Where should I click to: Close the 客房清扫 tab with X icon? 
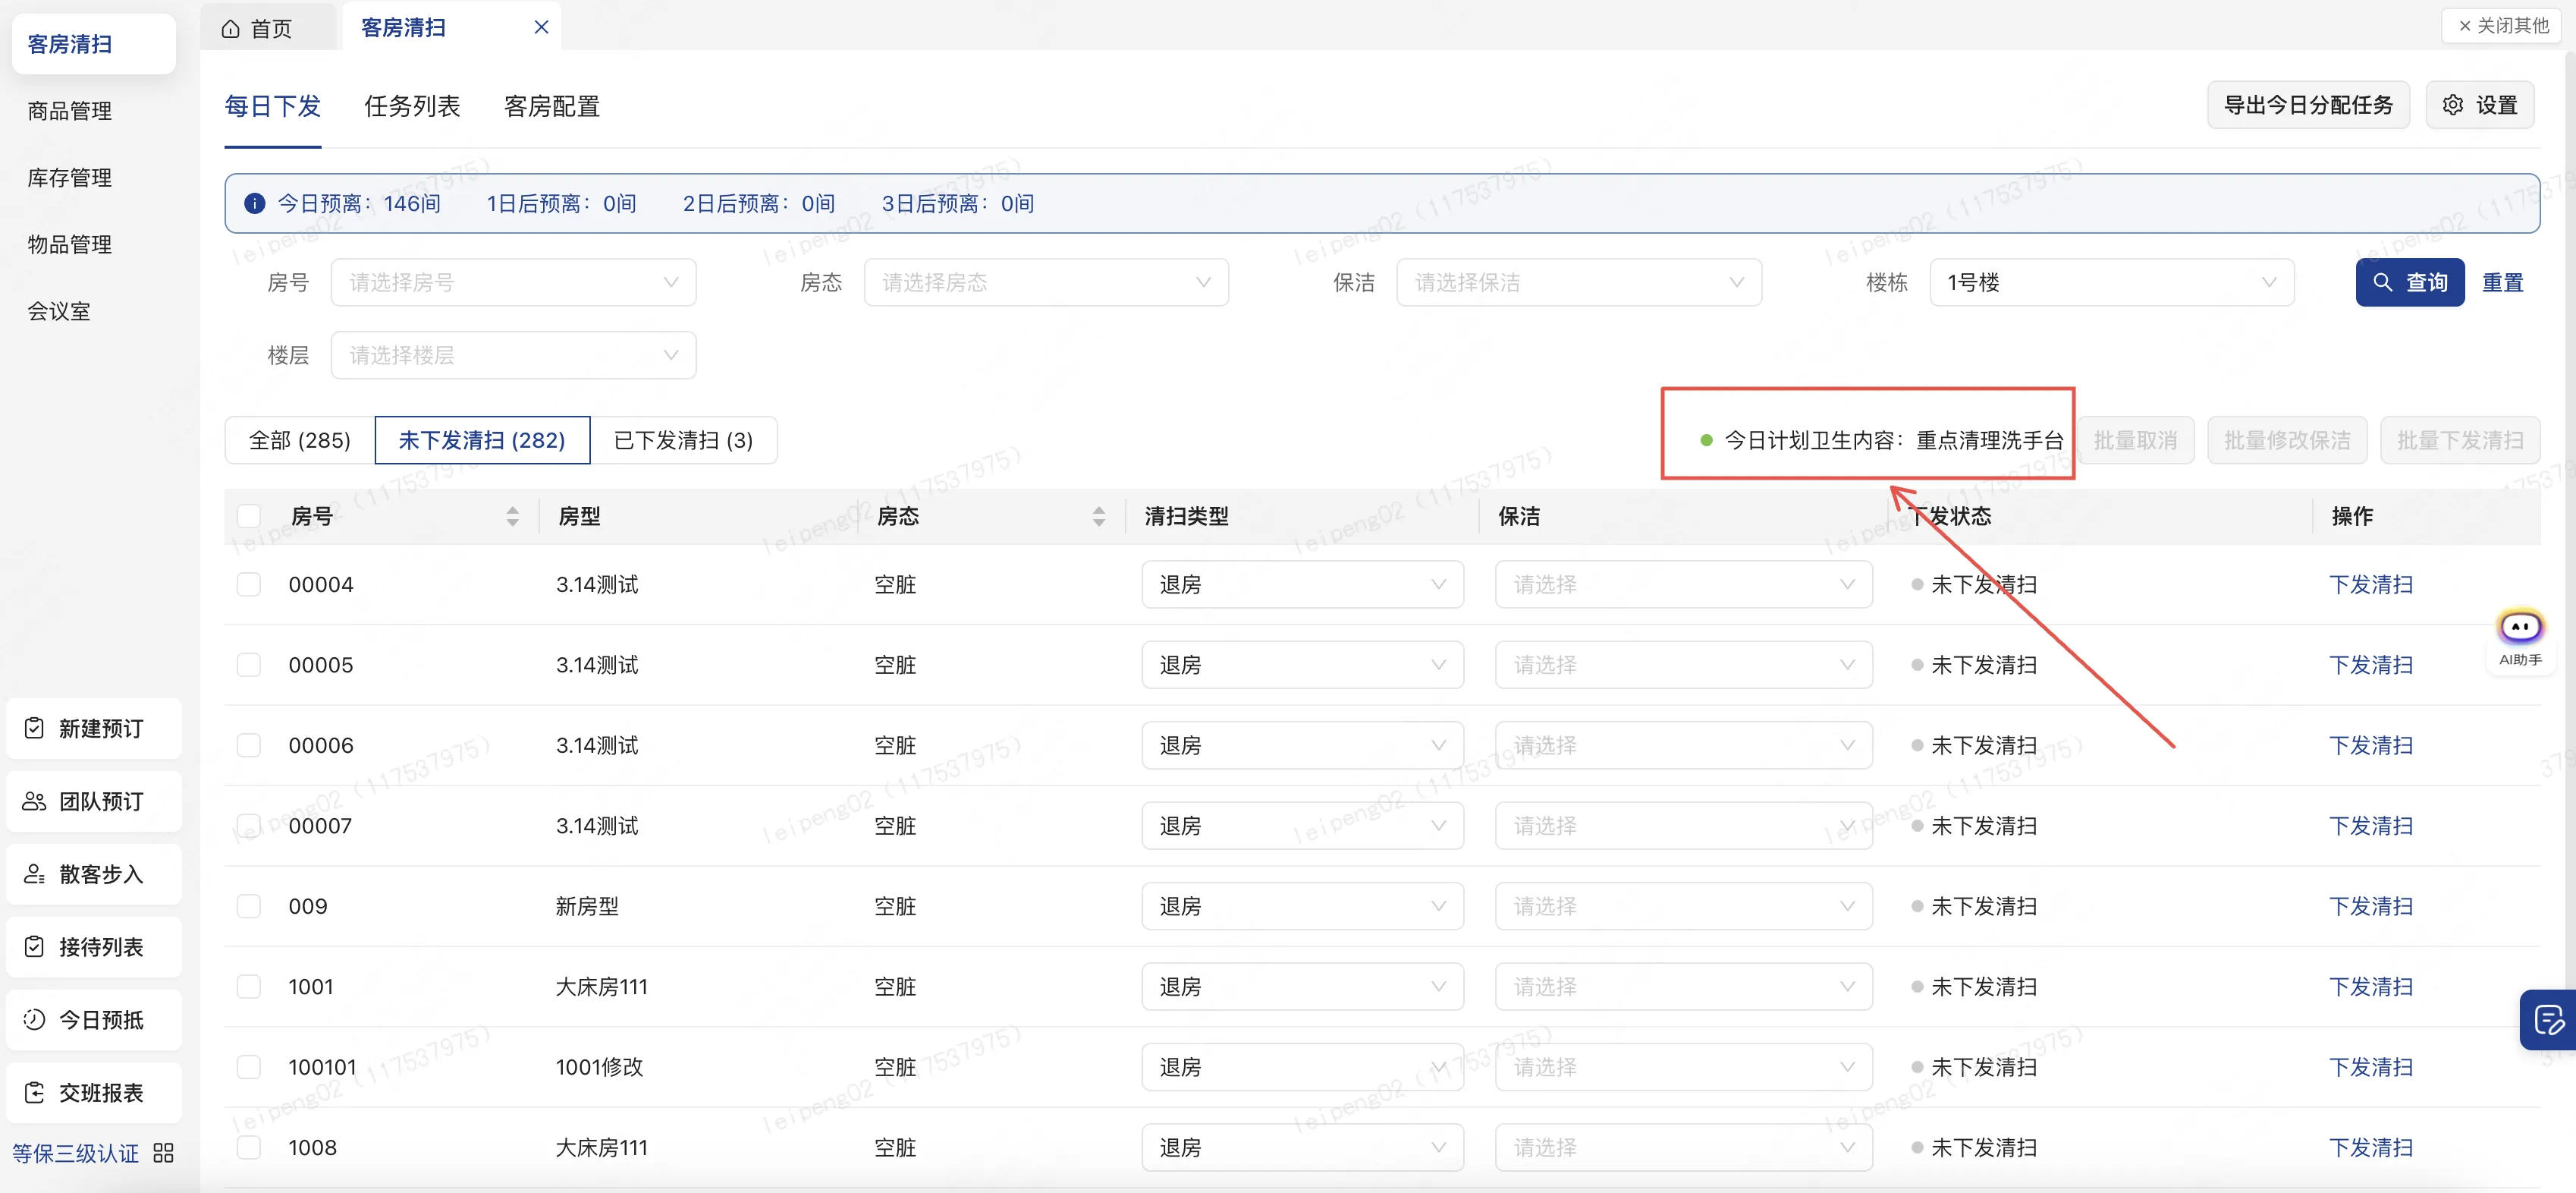click(541, 27)
